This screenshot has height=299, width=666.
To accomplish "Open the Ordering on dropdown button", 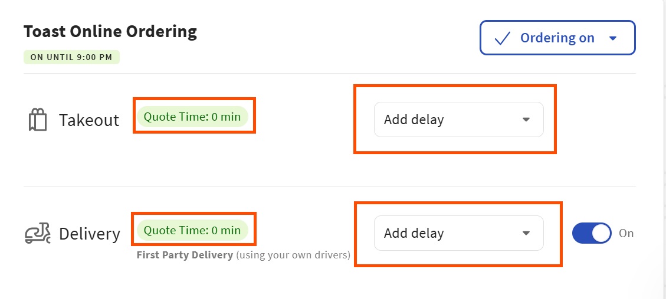I will (557, 38).
